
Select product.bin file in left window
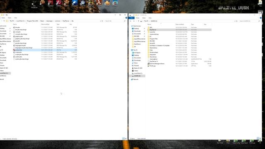tap(45, 50)
